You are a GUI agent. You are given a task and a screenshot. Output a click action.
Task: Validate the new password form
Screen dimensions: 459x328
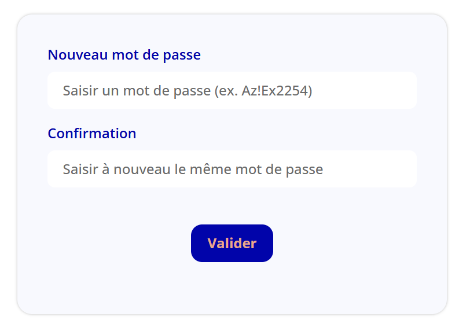(232, 243)
